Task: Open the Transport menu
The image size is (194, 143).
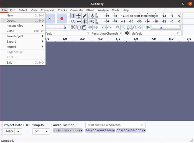Action: click(x=48, y=10)
